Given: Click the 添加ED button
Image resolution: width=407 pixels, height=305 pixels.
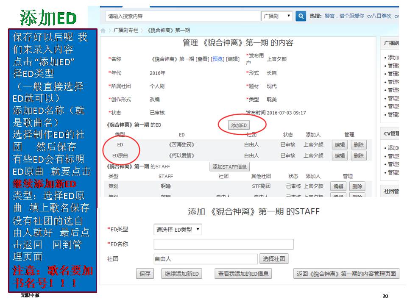Looking at the screenshot, I should 239,125.
